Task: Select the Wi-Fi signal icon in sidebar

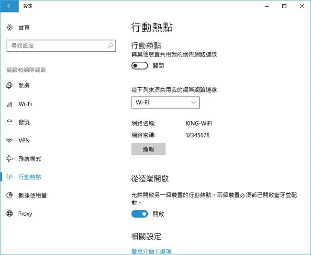Action: pos(10,104)
